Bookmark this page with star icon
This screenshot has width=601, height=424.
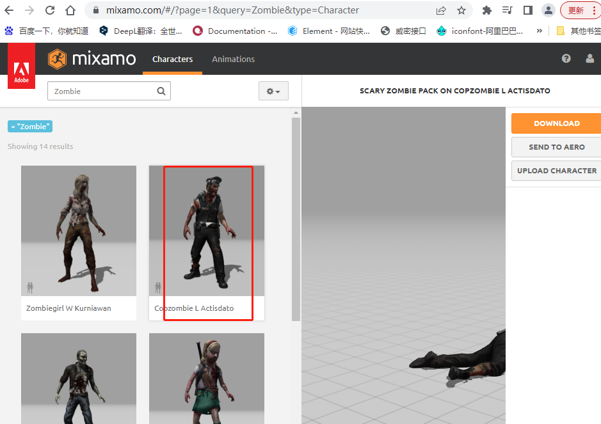pyautogui.click(x=461, y=10)
